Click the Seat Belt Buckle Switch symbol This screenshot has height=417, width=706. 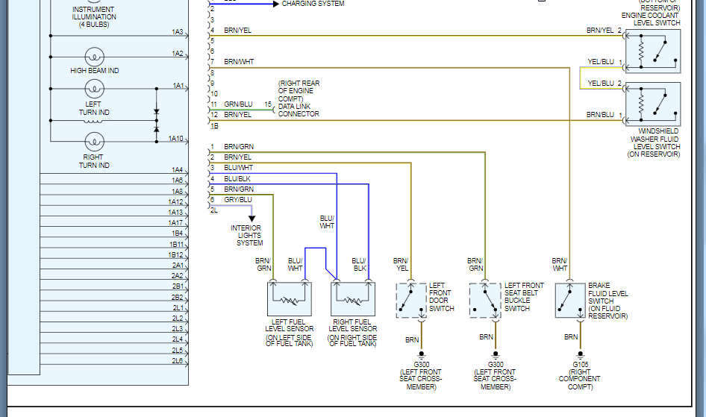[485, 301]
